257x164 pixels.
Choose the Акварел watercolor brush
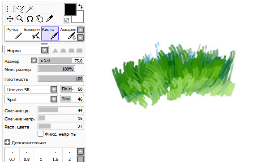pos(68,34)
